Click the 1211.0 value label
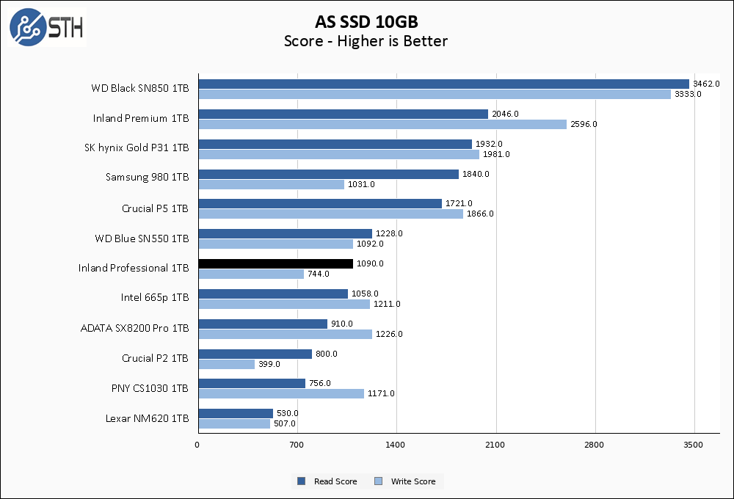 [387, 304]
